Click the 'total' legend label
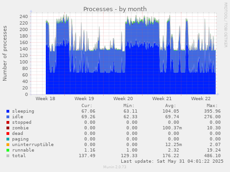This screenshot has width=230, height=172. [x=19, y=156]
